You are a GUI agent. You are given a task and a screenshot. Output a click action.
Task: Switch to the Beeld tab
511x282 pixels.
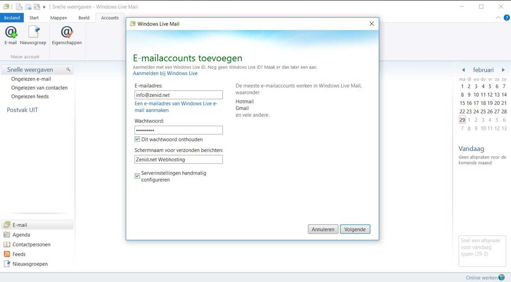(x=84, y=18)
